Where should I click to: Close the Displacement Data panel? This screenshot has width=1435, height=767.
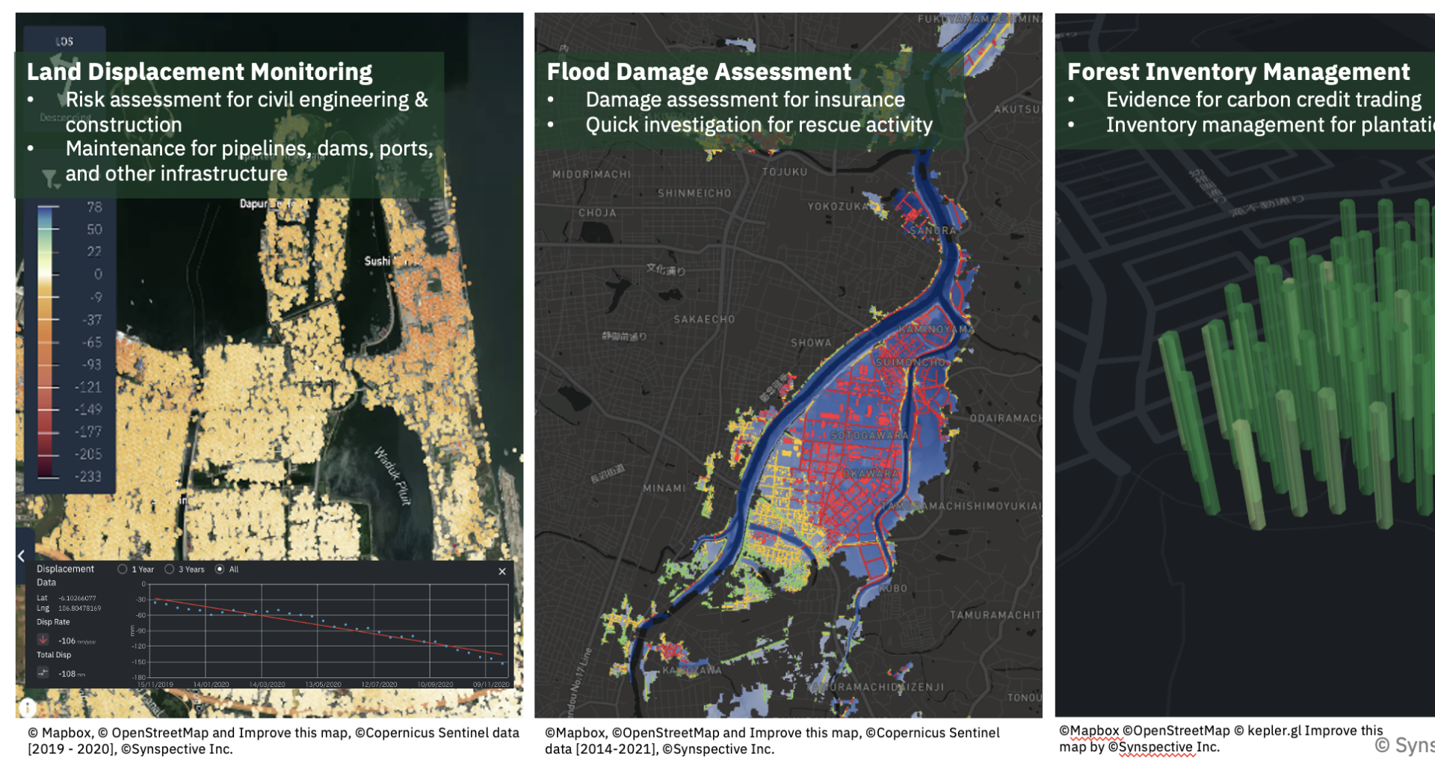tap(502, 571)
